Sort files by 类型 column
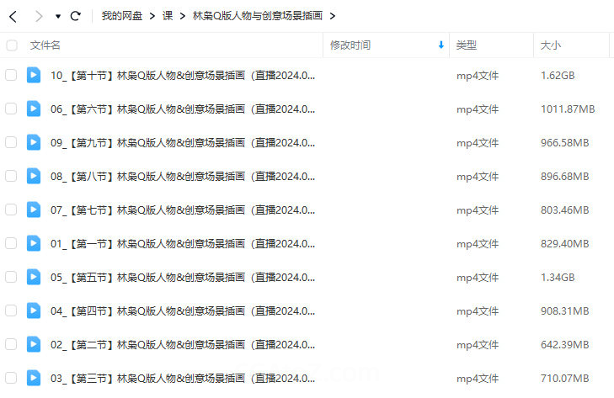This screenshot has width=614, height=398. tap(467, 45)
